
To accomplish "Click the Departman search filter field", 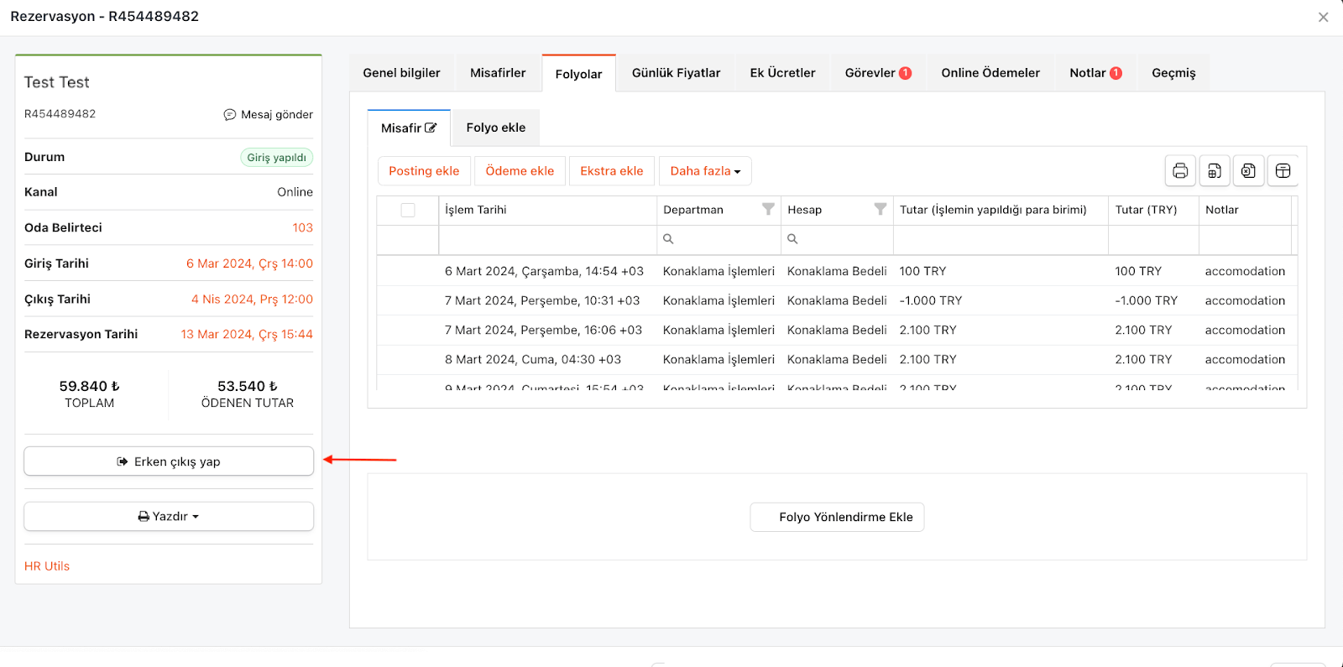I will (722, 239).
